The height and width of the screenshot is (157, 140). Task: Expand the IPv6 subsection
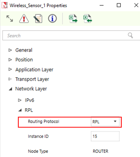[x=20, y=100]
